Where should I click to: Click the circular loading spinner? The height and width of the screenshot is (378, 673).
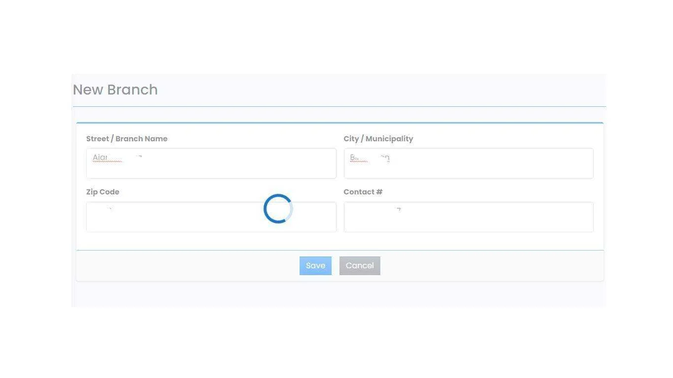278,209
